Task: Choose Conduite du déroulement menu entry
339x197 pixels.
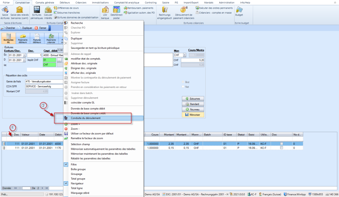Action: point(86,118)
